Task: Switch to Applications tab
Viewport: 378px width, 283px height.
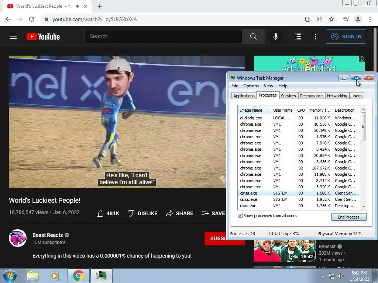Action: [244, 96]
